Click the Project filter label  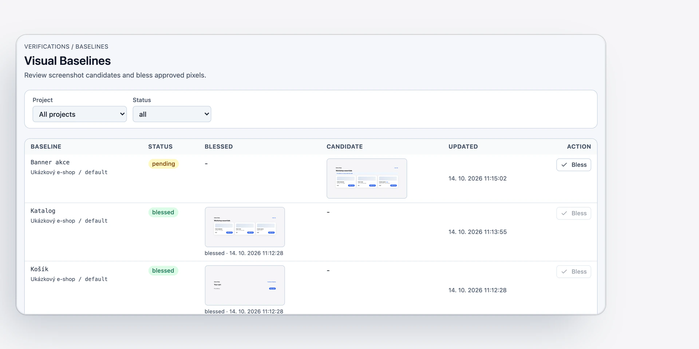tap(43, 100)
